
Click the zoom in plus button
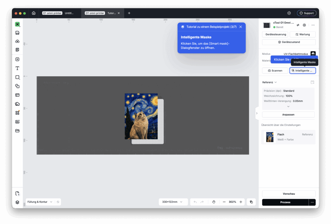pos(240,202)
